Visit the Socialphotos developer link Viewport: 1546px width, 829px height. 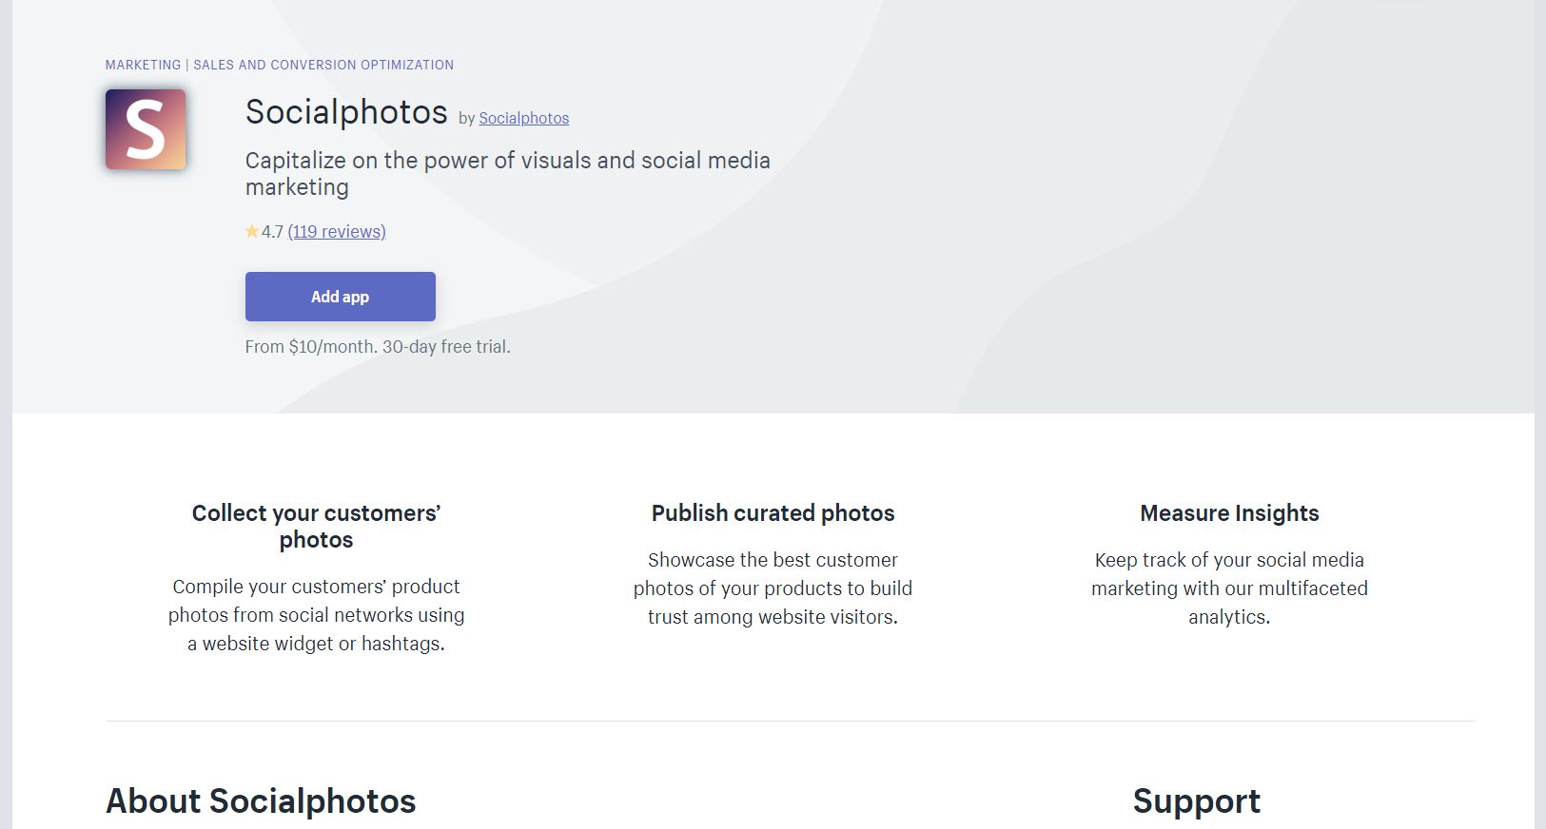click(x=524, y=118)
